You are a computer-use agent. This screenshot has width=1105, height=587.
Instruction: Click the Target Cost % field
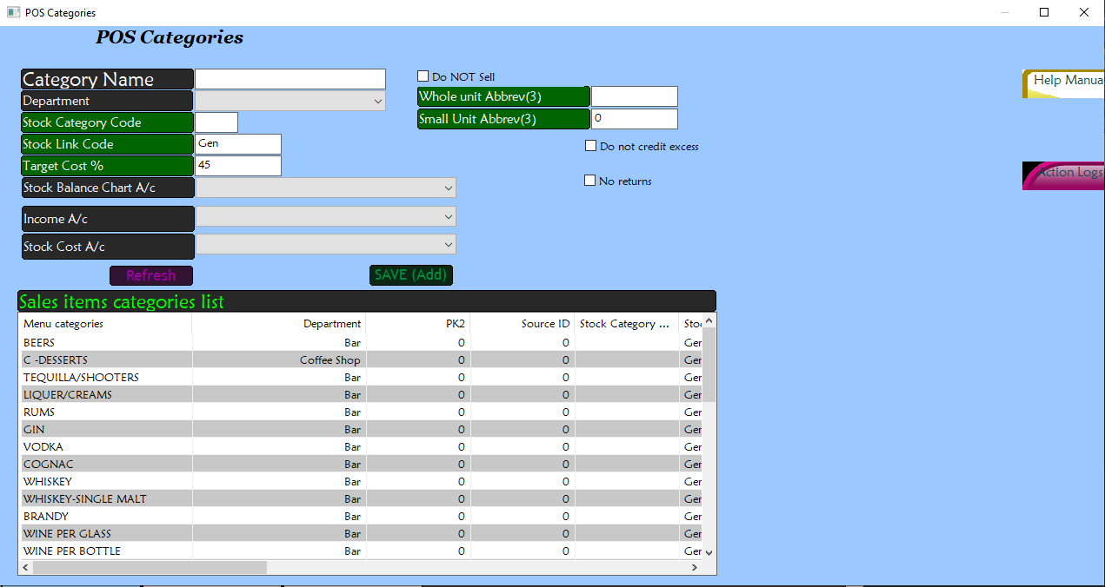point(238,166)
